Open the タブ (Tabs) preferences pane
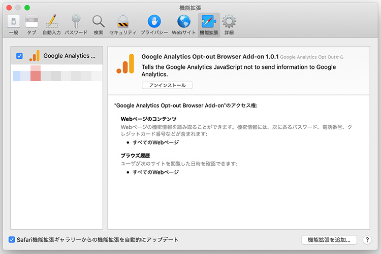381x254 pixels. [31, 25]
